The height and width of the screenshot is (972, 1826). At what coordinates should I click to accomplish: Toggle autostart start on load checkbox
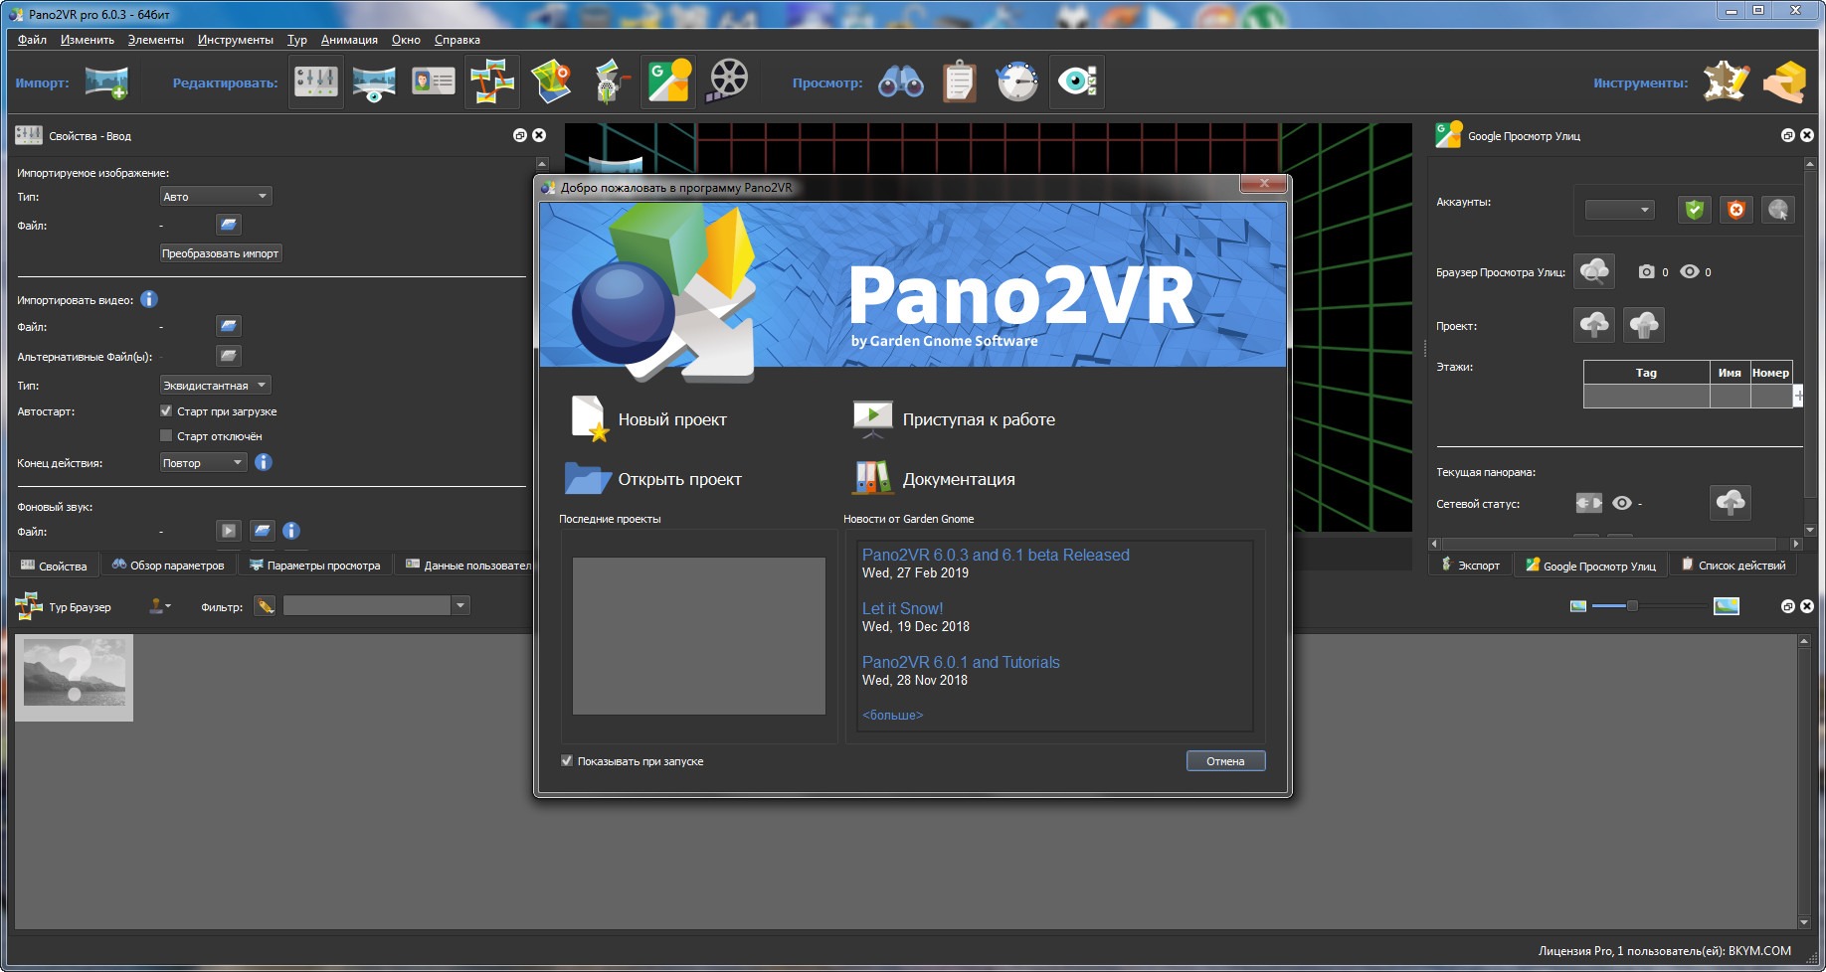pyautogui.click(x=166, y=410)
